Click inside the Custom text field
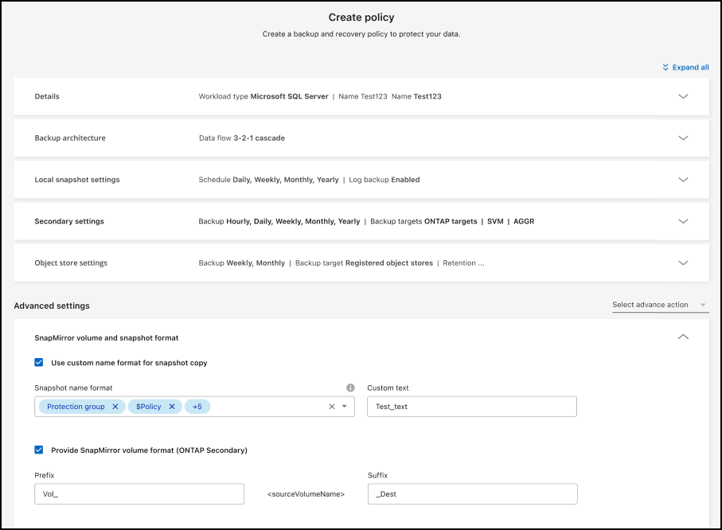 click(x=471, y=406)
